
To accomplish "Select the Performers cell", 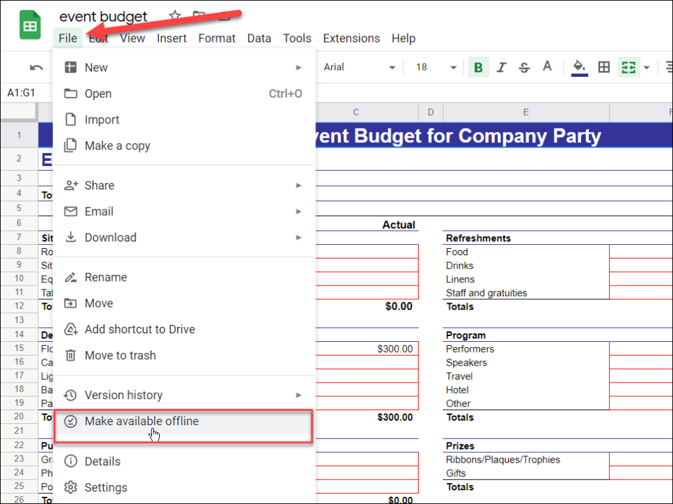I will point(526,349).
